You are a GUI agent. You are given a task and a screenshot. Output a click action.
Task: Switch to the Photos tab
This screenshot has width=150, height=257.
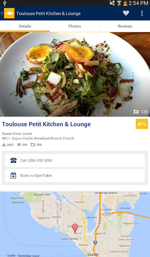click(x=75, y=26)
